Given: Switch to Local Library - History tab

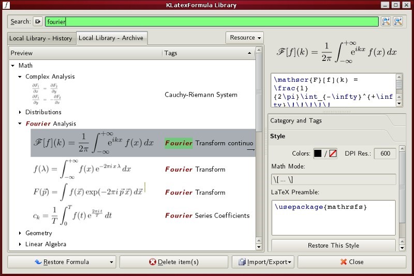Looking at the screenshot, I should point(41,38).
